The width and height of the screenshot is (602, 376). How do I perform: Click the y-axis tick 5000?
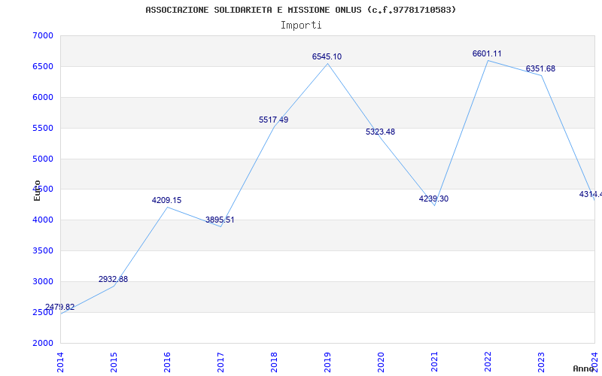click(x=43, y=159)
